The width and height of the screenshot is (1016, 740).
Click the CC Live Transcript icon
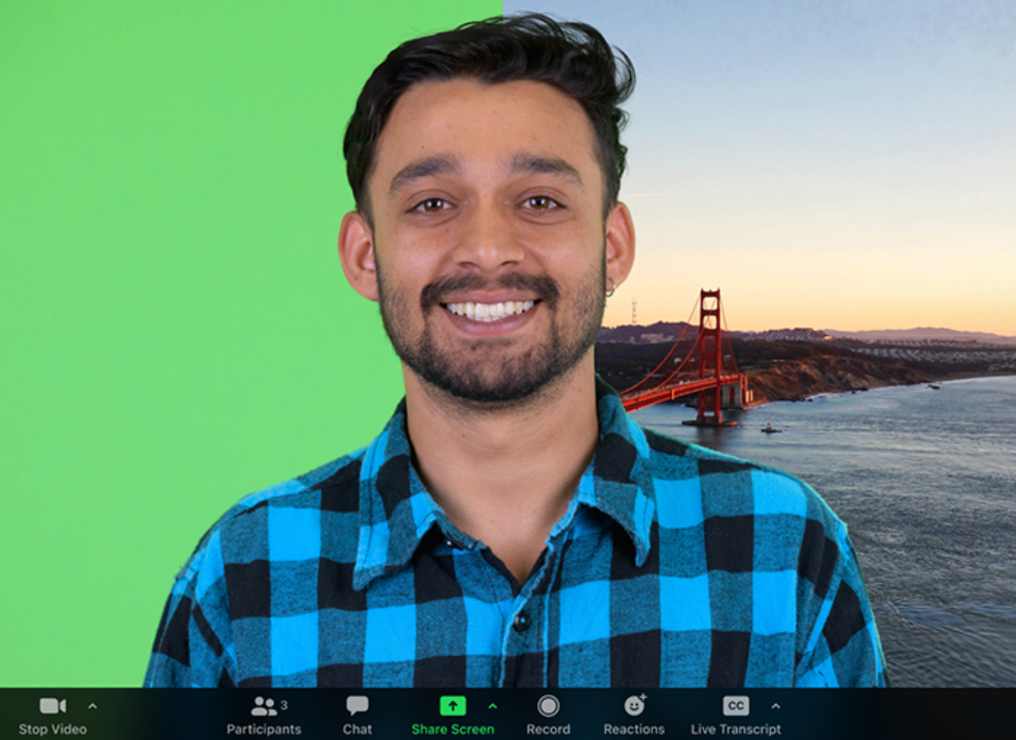735,706
